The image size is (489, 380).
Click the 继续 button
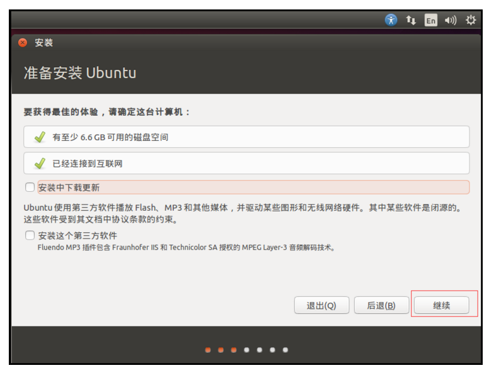coord(442,305)
